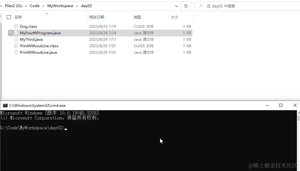
Task: Click the MyFourthProgram.java file icon
Action: coord(16,33)
